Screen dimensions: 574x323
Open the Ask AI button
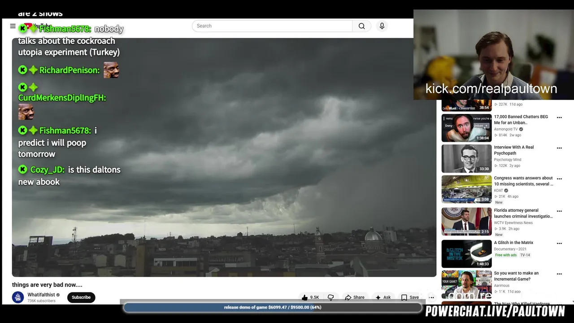tap(383, 297)
